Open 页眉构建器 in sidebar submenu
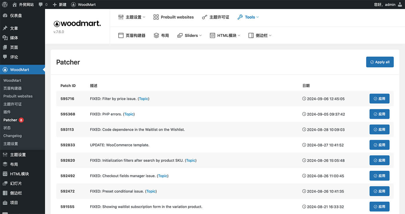 pos(12,88)
